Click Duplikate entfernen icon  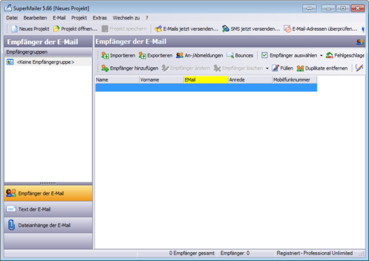[300, 68]
